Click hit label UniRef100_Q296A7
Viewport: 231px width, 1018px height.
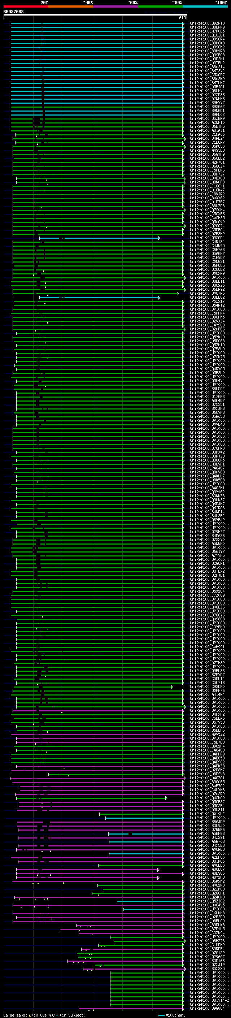coord(207,956)
